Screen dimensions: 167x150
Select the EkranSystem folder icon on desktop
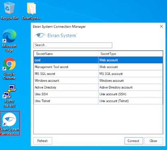[x=32, y=11]
